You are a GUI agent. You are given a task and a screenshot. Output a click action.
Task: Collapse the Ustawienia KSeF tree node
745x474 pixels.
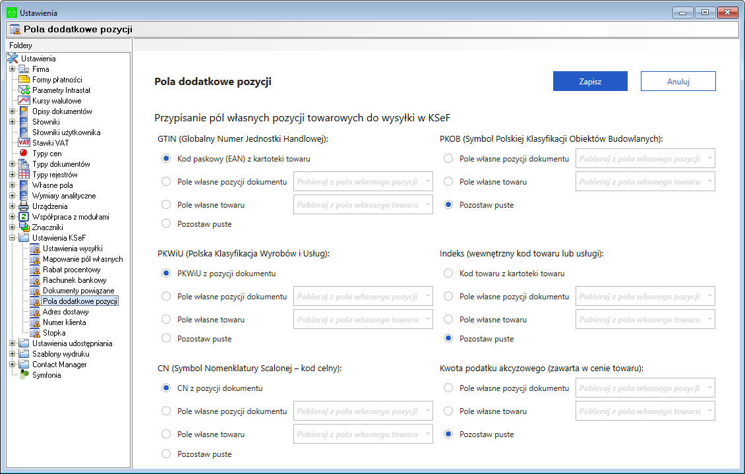pyautogui.click(x=12, y=238)
